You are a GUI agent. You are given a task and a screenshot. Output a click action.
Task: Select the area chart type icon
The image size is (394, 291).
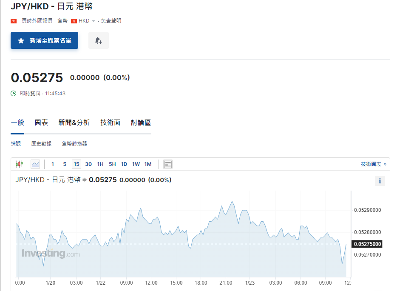[x=35, y=164]
